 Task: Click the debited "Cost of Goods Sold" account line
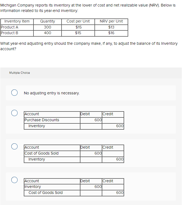pos(42,153)
